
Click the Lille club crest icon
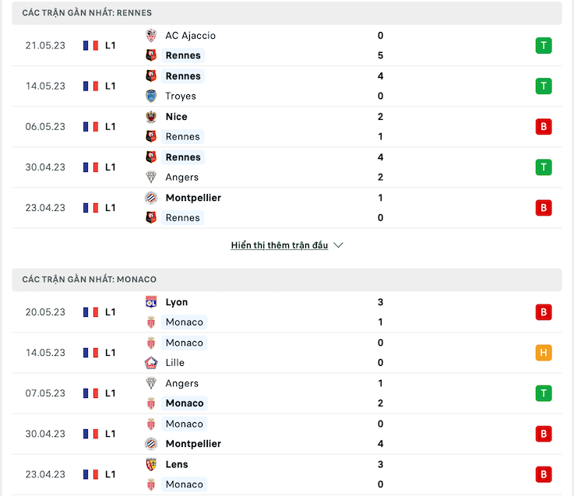tap(151, 363)
